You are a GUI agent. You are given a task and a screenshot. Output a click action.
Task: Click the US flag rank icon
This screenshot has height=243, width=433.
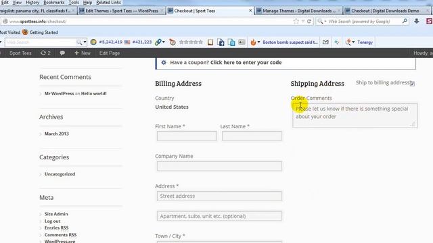pos(127,42)
